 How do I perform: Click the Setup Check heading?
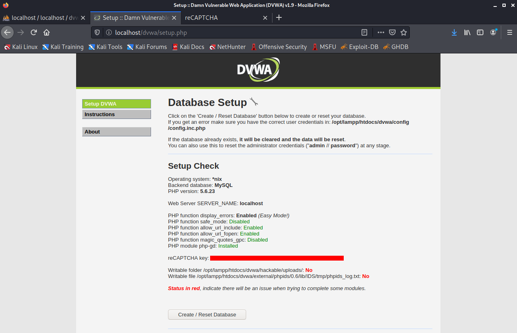[194, 166]
